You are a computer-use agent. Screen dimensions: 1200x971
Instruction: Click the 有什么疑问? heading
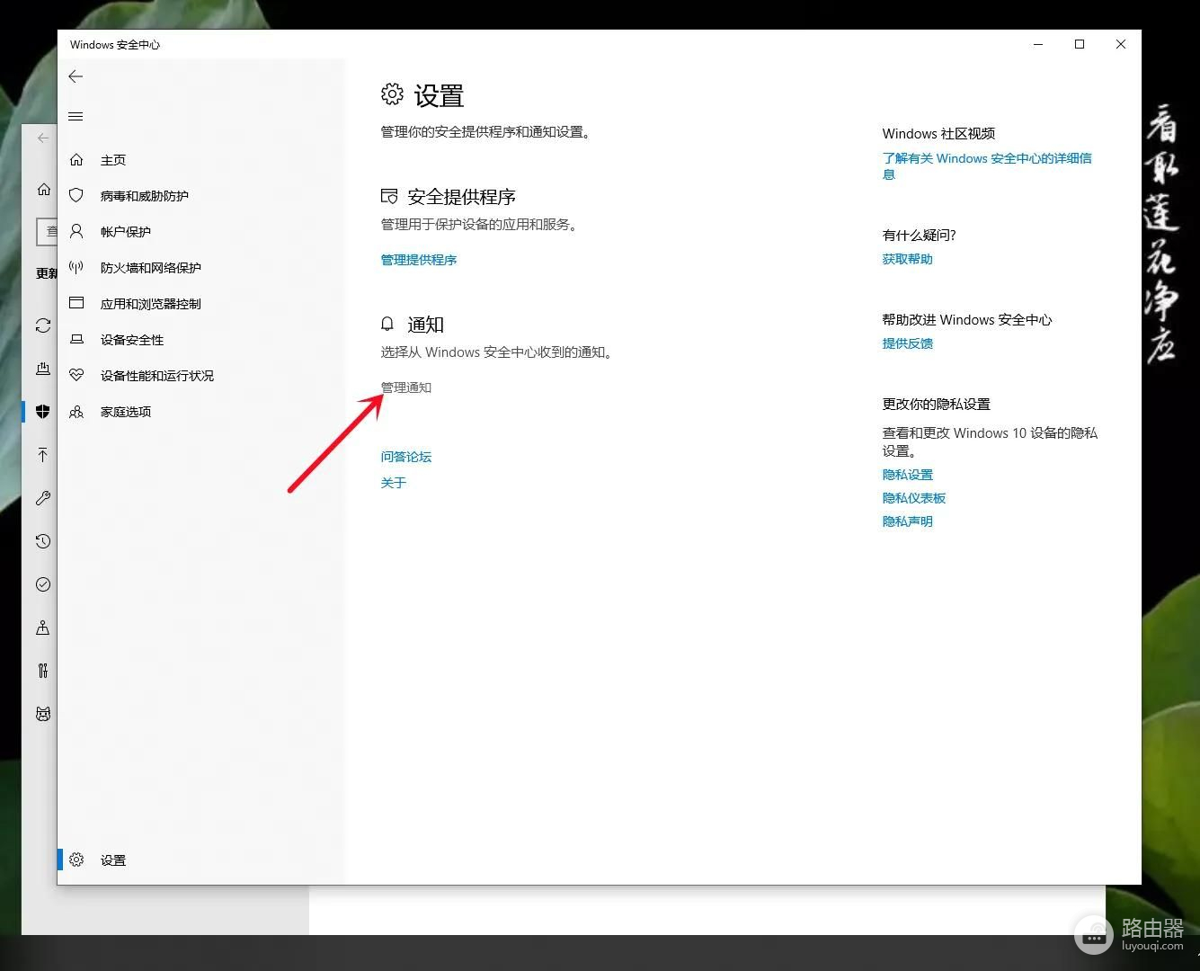[x=919, y=235]
